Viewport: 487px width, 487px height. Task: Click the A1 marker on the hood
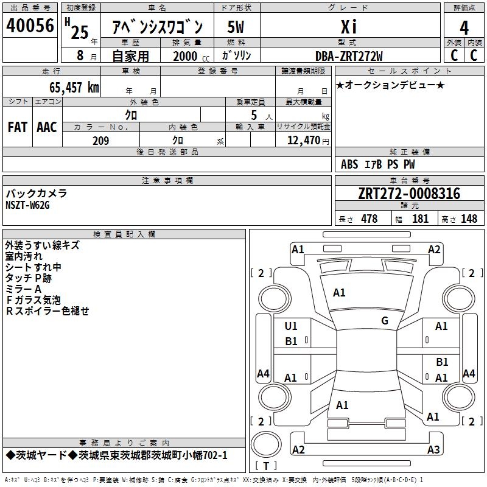(x=339, y=293)
